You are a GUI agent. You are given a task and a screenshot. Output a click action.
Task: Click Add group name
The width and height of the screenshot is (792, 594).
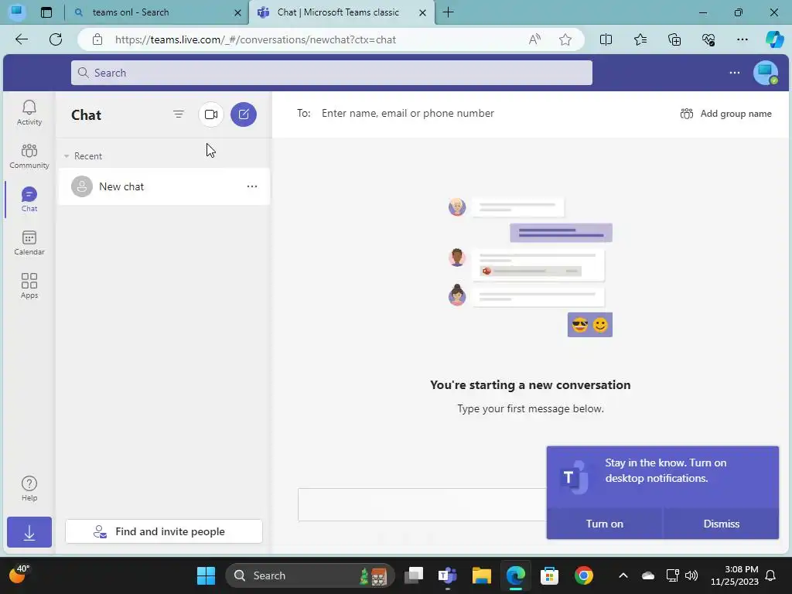click(725, 114)
